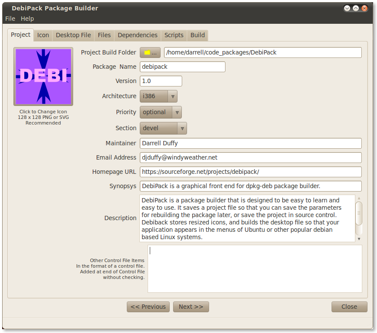Open the File menu

pos(10,19)
